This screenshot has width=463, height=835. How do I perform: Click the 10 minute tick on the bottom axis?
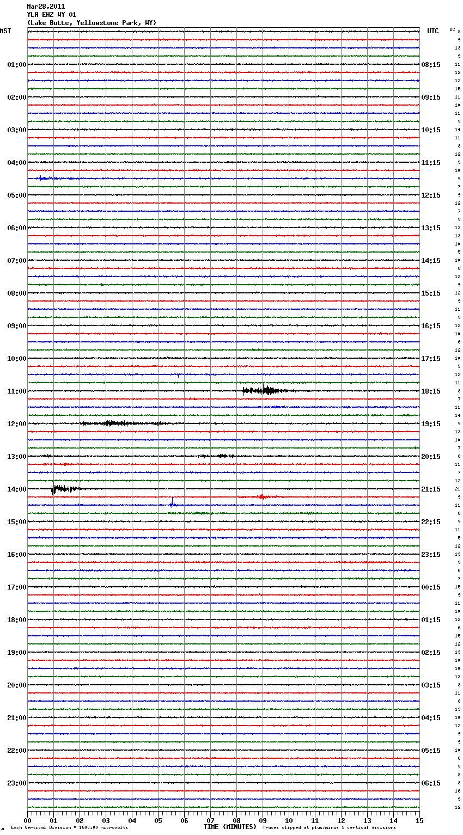click(289, 820)
